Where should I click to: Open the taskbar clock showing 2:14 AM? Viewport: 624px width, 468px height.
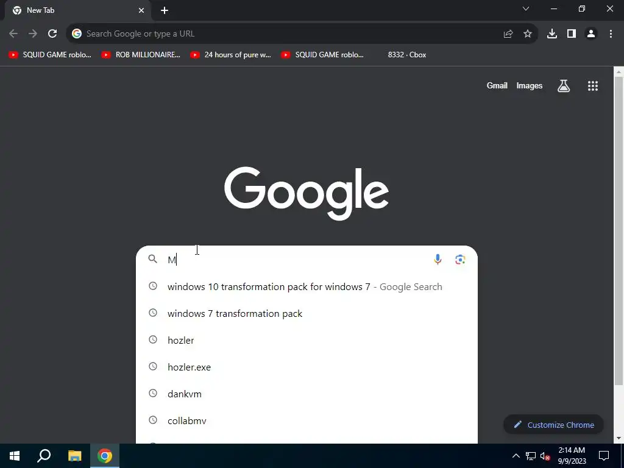click(x=572, y=456)
